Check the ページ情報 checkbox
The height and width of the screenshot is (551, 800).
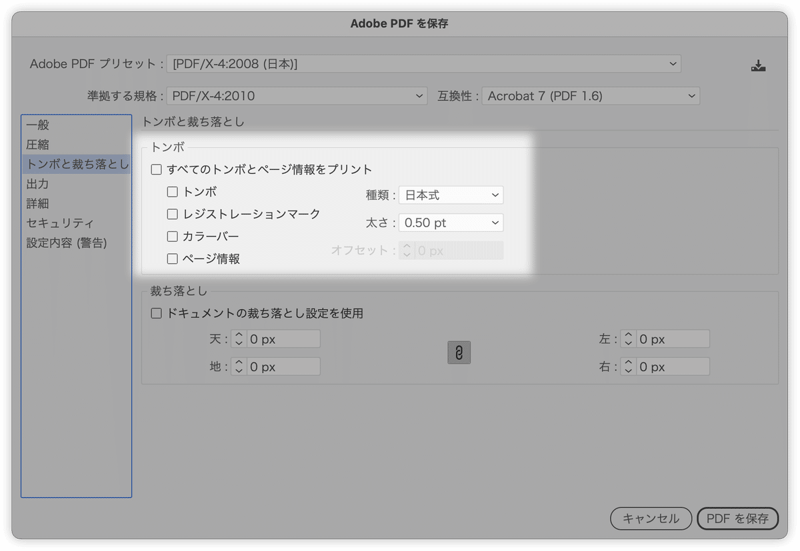tap(173, 259)
